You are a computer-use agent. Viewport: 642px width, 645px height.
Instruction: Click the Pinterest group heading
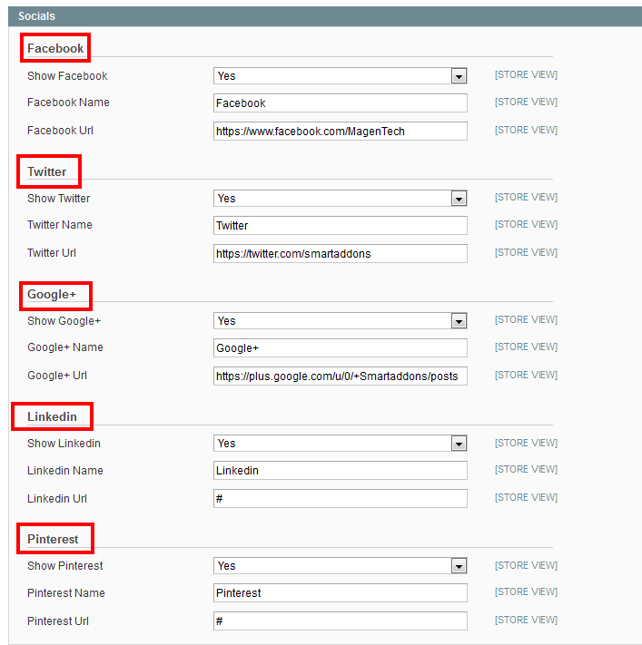coord(53,539)
